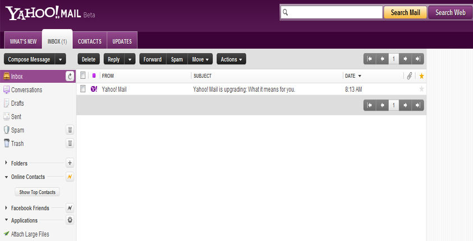The image size is (473, 241).
Task: Click the Yahoo! sender icon in message row
Action: coord(94,89)
